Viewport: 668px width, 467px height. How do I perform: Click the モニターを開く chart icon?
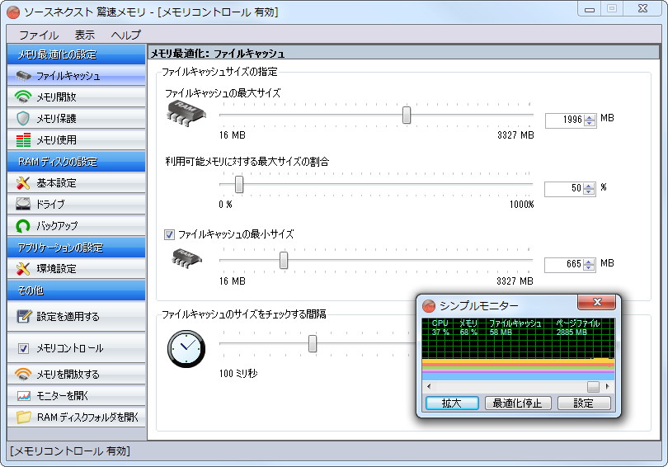pos(24,396)
